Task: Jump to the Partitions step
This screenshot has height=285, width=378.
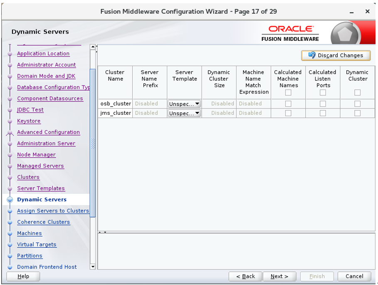Action: [30, 256]
